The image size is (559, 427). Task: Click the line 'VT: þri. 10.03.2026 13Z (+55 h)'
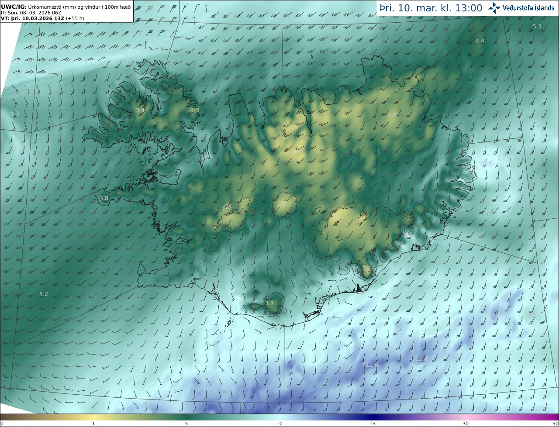click(x=42, y=18)
